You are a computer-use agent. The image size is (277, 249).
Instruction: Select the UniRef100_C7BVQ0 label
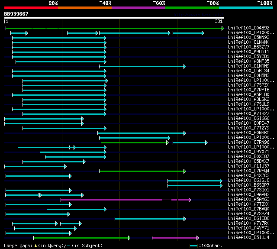[248, 209]
